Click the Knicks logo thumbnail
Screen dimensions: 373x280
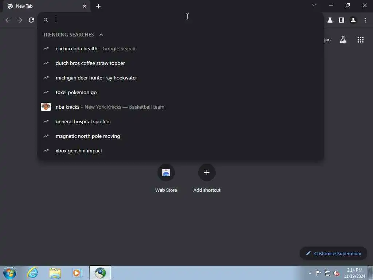coord(46,107)
